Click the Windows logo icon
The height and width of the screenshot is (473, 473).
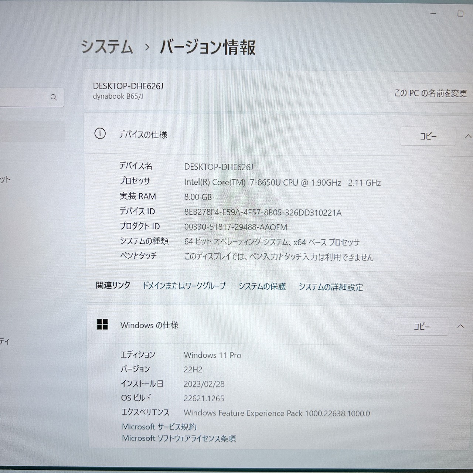pyautogui.click(x=102, y=324)
